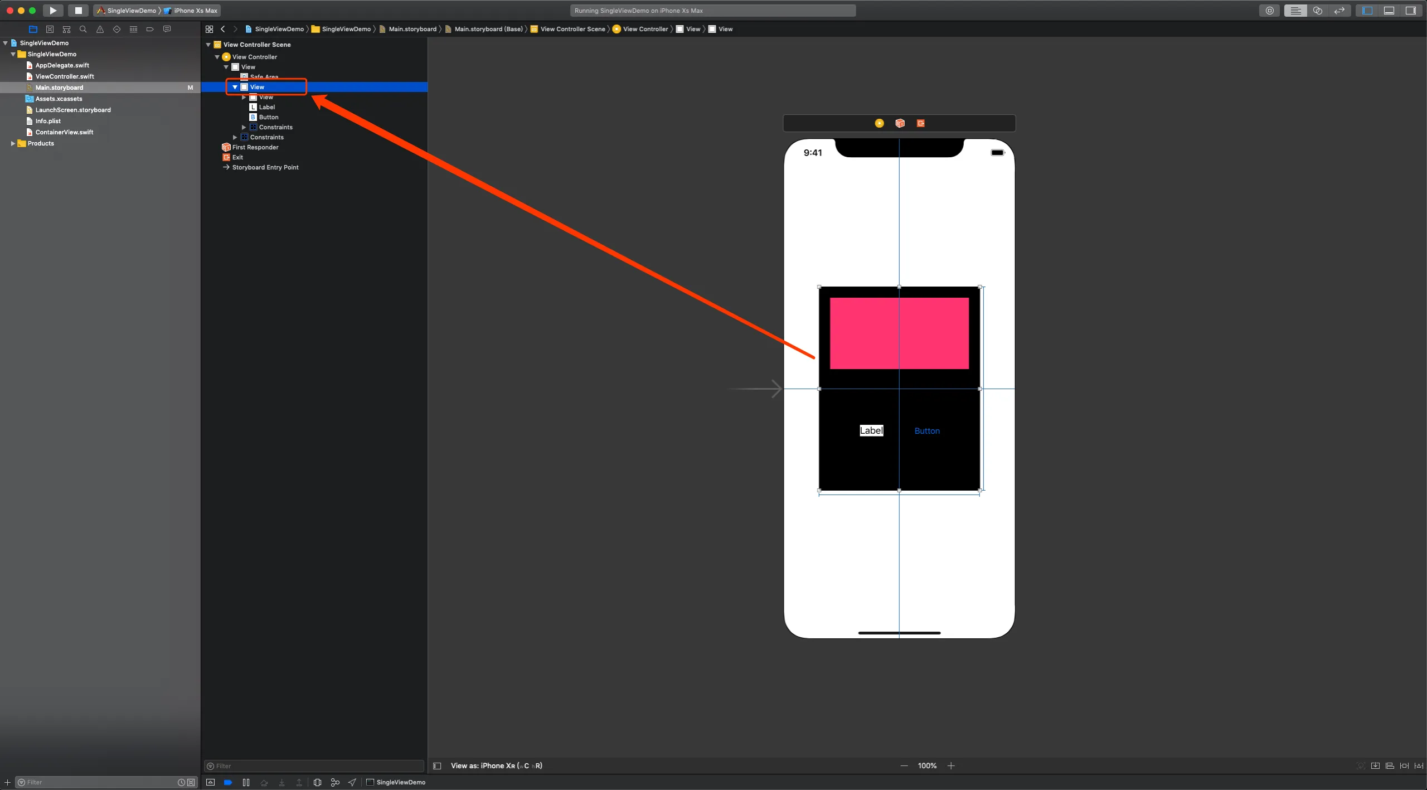
Task: Open ContainerView.swift in navigator
Action: (x=64, y=132)
